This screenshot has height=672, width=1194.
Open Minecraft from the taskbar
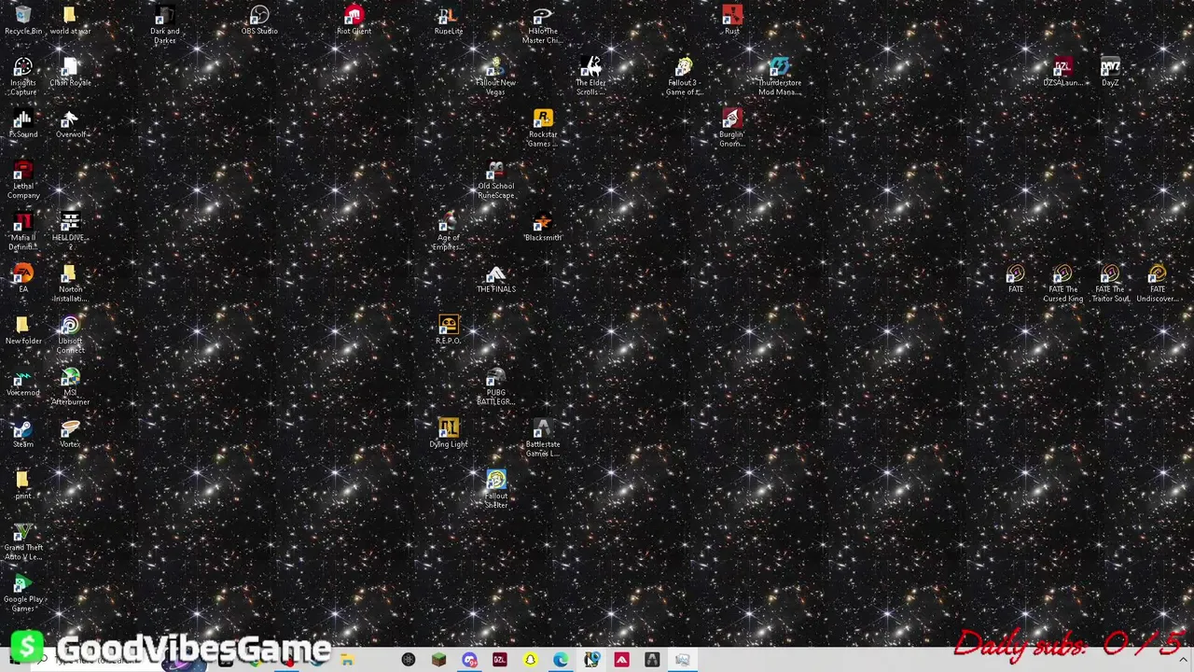(438, 660)
